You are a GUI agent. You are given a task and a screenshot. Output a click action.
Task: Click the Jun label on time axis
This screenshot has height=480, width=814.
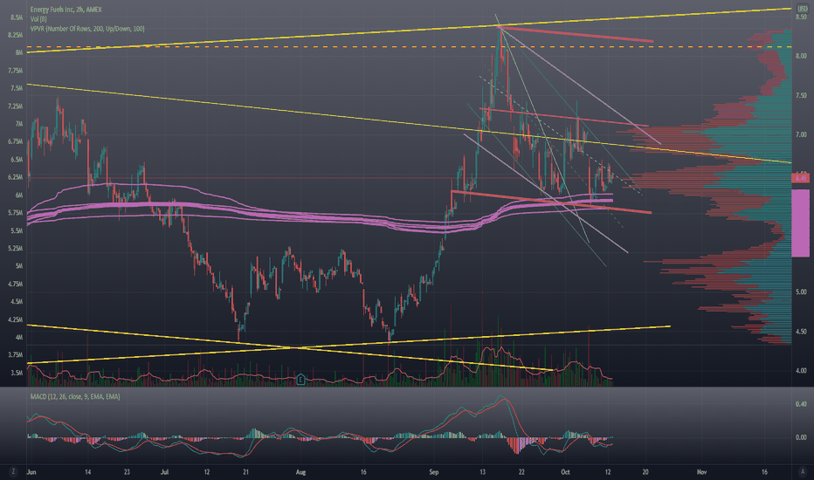point(31,472)
